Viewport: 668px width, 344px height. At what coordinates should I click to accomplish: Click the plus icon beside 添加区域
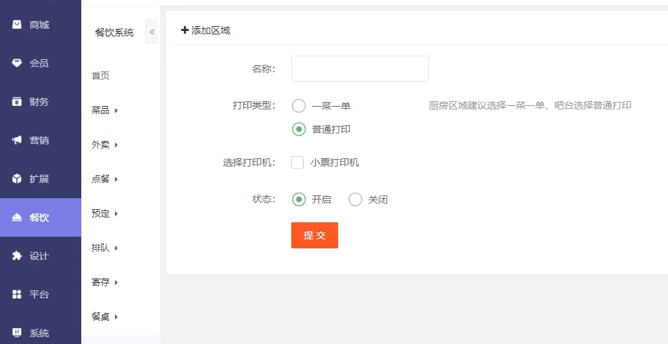(185, 30)
